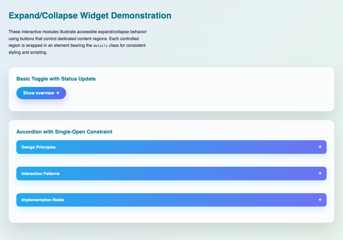Select the Expand/Collapse Widget Demonstration heading
The height and width of the screenshot is (240, 343).
90,16
